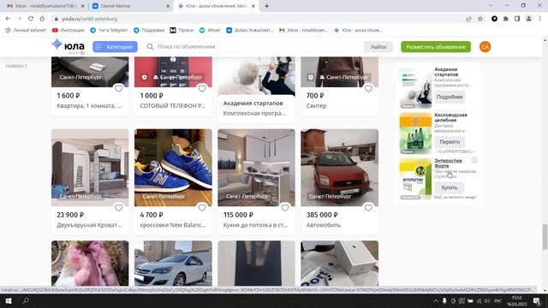Open the white car listing photo

pyautogui.click(x=173, y=263)
